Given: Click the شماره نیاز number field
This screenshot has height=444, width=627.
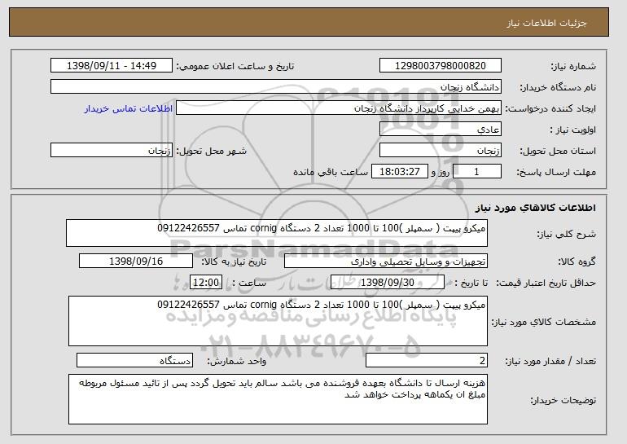Looking at the screenshot, I should pos(441,66).
